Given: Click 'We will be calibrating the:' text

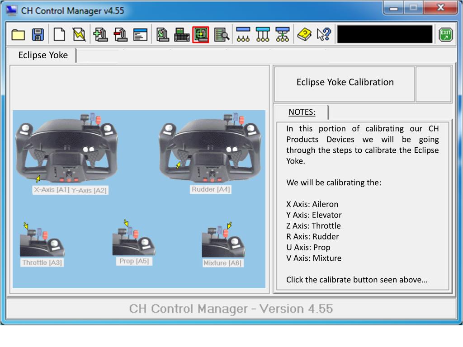Looking at the screenshot, I should 334,183.
